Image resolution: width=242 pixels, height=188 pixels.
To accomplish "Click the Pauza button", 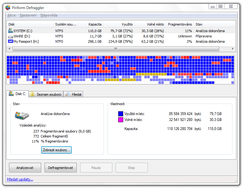I will point(96,168).
